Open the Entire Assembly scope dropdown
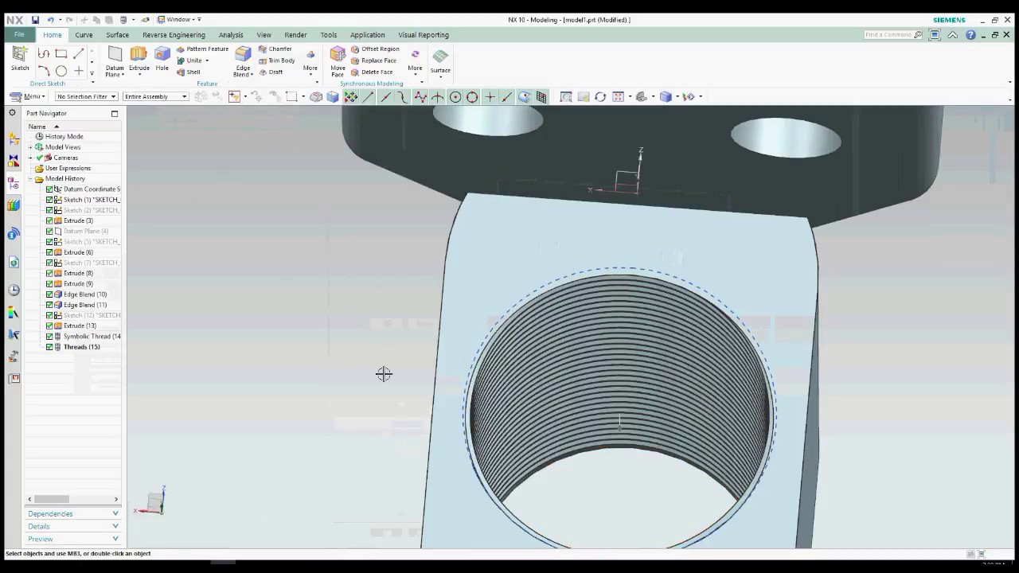Viewport: 1019px width, 573px height. (155, 96)
